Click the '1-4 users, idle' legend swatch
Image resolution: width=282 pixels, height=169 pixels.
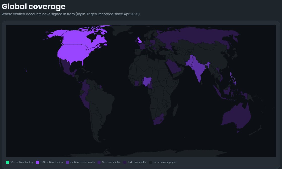[x=125, y=162]
